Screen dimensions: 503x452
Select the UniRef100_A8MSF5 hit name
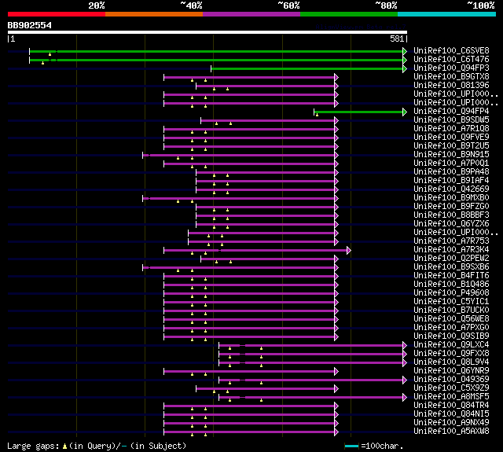pos(451,397)
